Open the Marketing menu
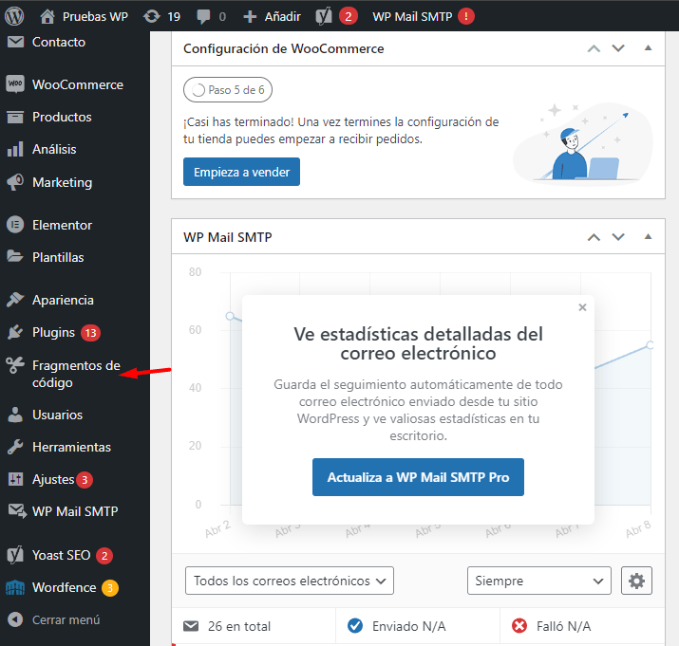The image size is (679, 646). (x=62, y=182)
